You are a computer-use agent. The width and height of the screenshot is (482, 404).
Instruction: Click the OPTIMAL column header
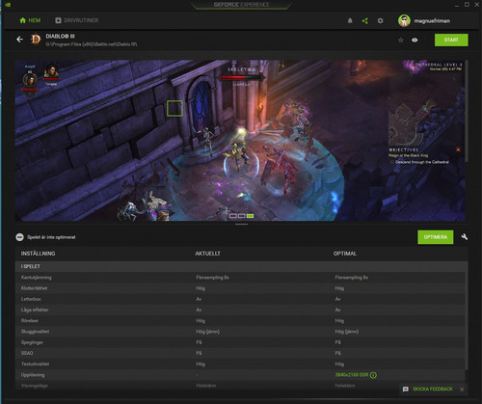pos(345,254)
